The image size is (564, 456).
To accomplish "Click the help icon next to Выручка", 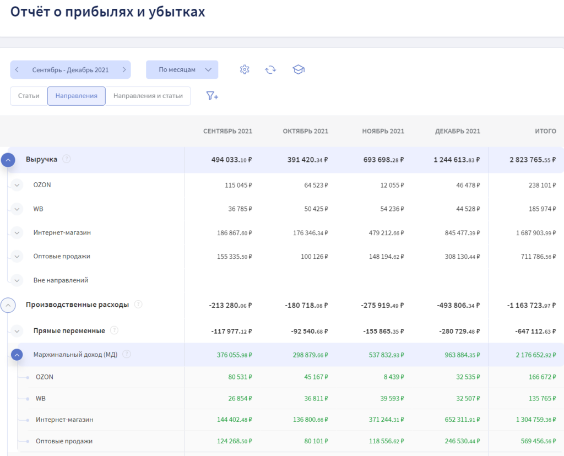I will 67,159.
